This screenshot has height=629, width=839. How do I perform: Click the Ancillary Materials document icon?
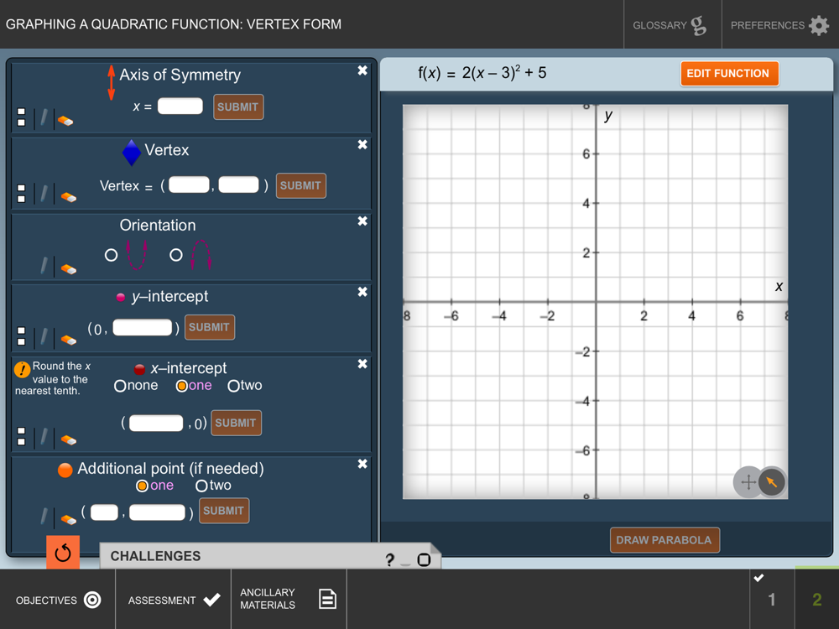click(x=327, y=599)
